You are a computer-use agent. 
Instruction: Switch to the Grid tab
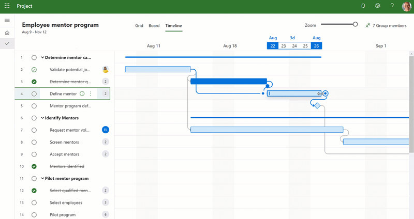coord(139,25)
